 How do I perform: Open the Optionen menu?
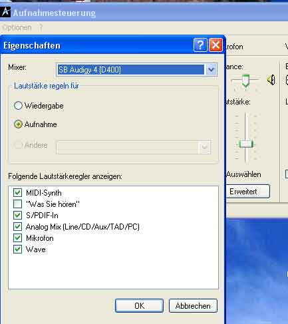pyautogui.click(x=17, y=27)
